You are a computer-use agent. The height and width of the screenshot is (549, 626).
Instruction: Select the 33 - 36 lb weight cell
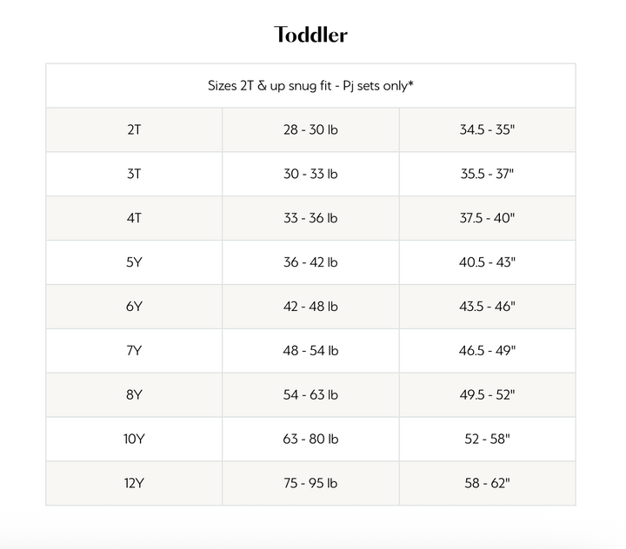coord(310,218)
